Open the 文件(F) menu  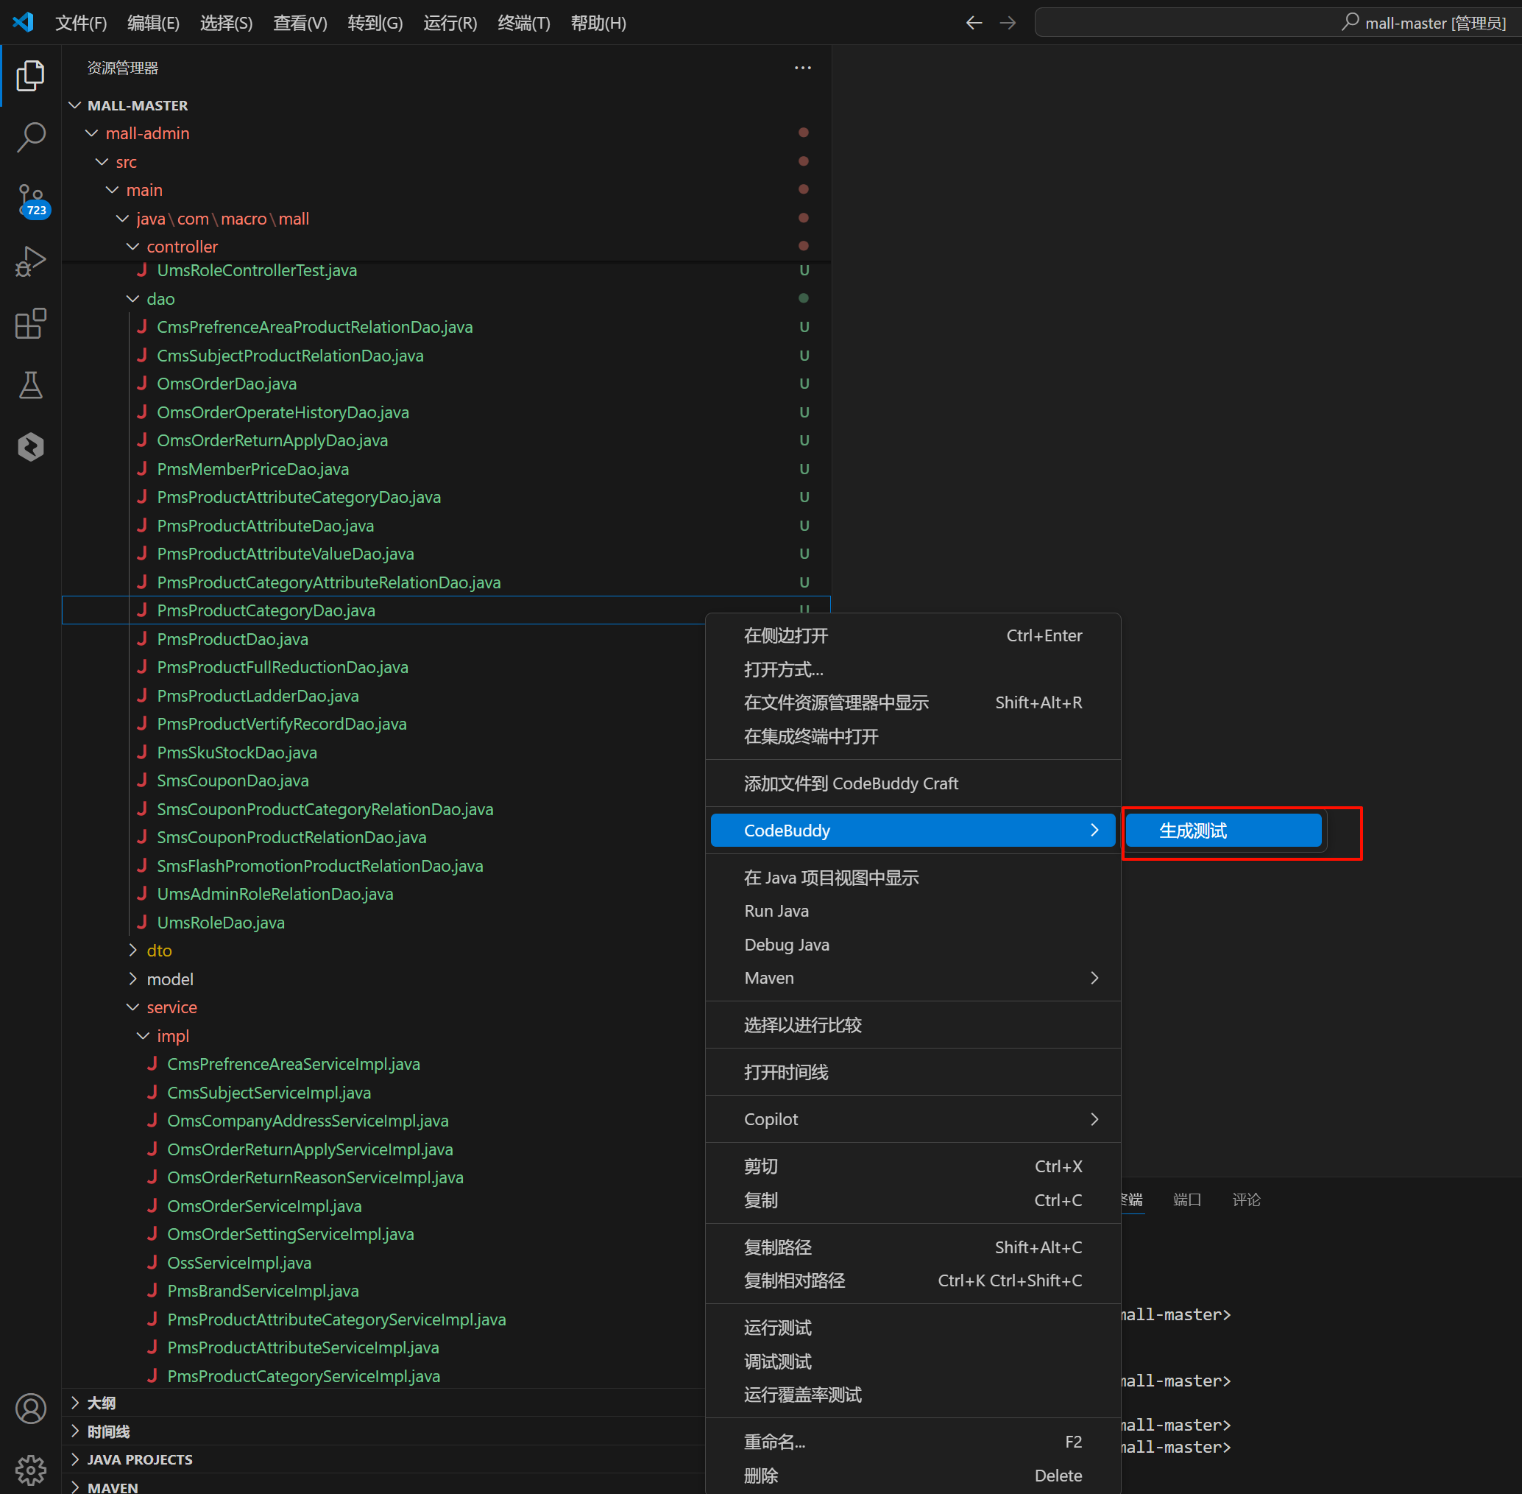coord(81,23)
